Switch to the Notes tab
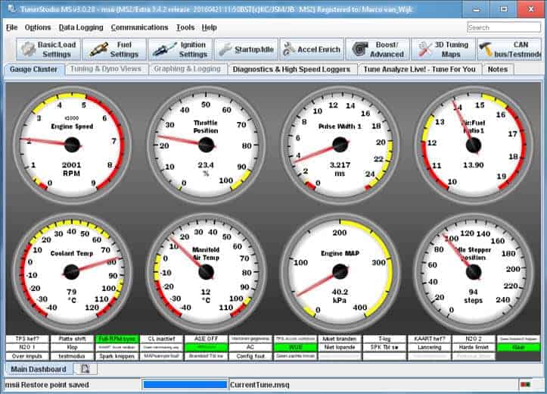 (498, 69)
